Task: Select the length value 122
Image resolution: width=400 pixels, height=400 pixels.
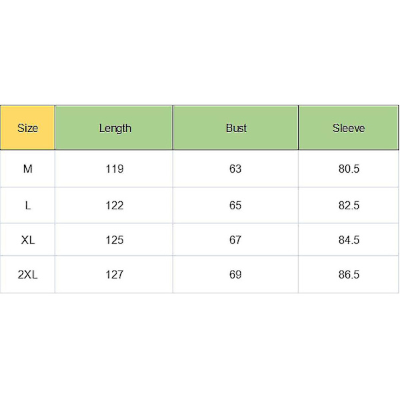Action: pos(115,205)
